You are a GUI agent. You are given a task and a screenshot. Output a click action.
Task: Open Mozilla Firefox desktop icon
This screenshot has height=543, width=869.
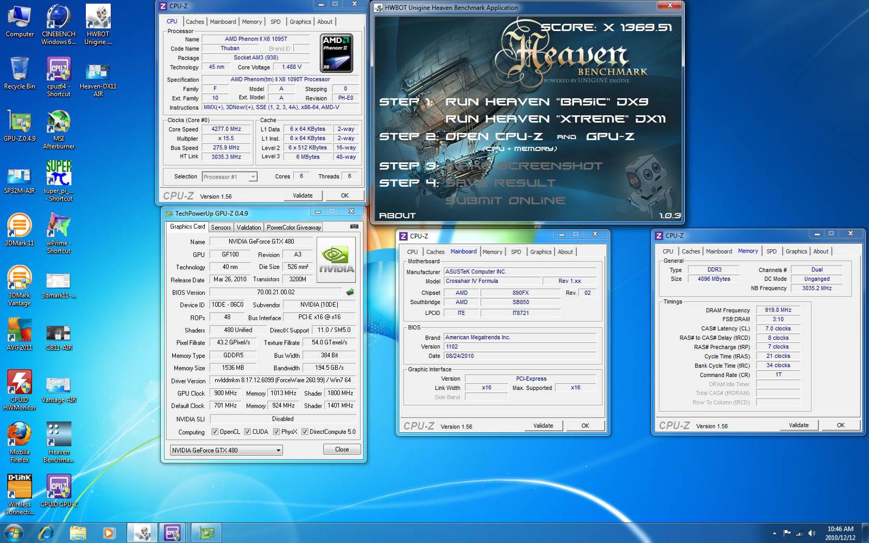point(20,443)
